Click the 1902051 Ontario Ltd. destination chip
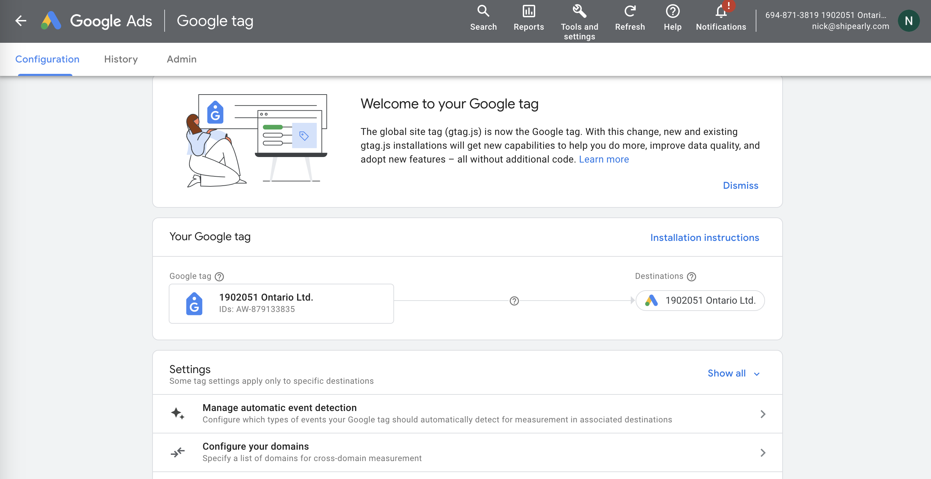This screenshot has height=479, width=931. pyautogui.click(x=700, y=301)
